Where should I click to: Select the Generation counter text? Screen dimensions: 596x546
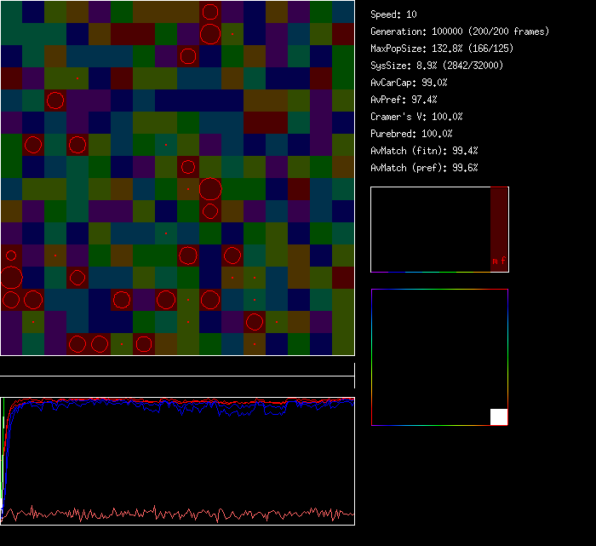[460, 32]
